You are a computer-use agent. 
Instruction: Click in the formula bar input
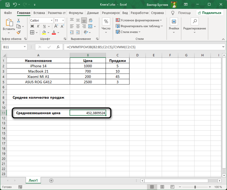(143, 47)
